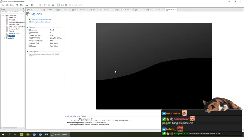Open the Windows Start menu
The image size is (244, 137).
coord(3,134)
